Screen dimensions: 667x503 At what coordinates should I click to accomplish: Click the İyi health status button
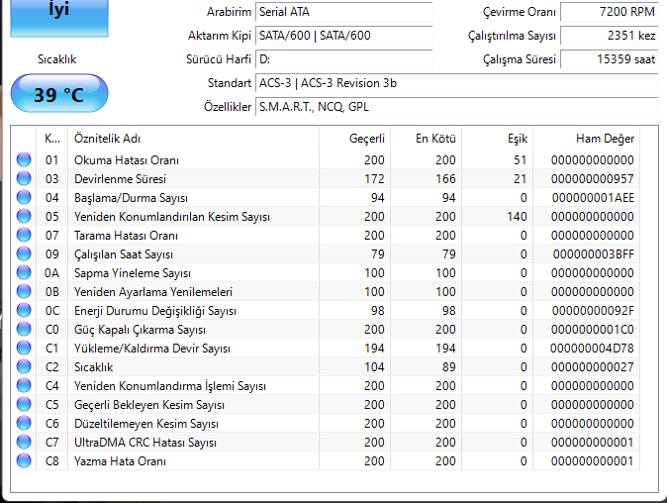59,18
